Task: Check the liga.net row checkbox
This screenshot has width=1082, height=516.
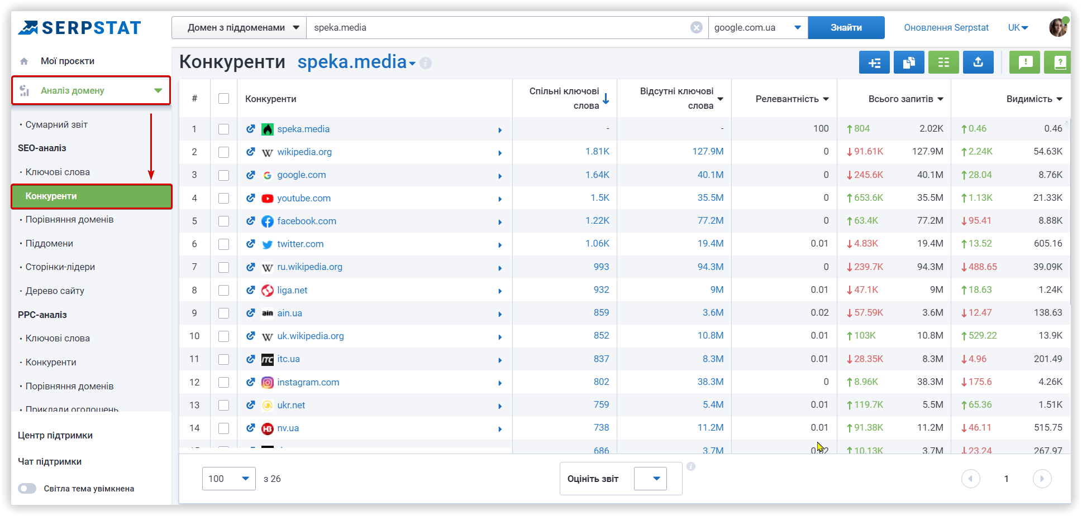Action: tap(223, 290)
